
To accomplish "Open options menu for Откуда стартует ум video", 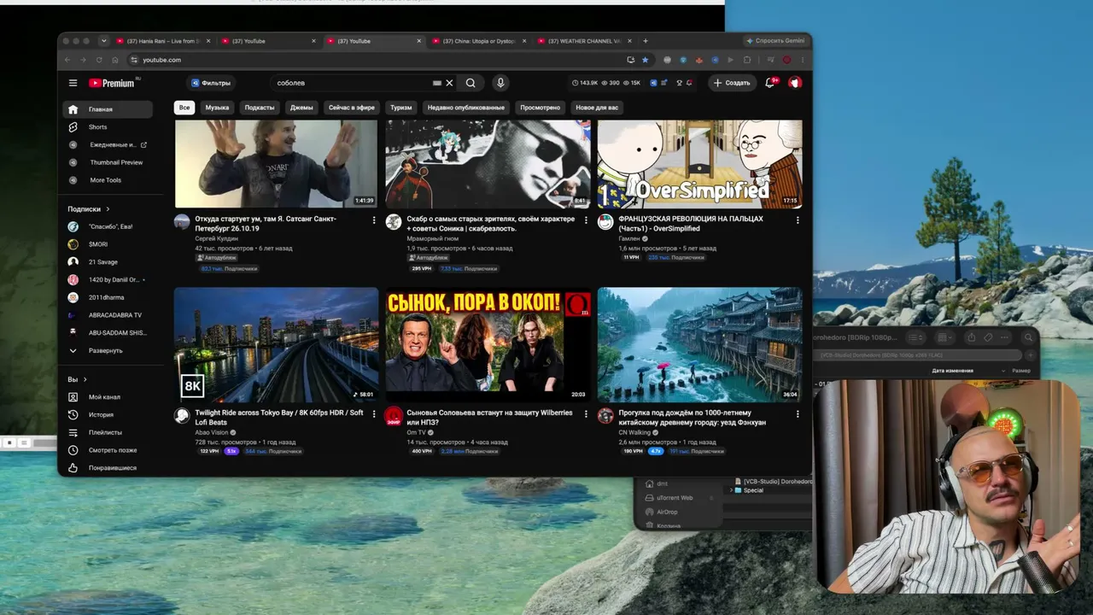I will point(374,220).
